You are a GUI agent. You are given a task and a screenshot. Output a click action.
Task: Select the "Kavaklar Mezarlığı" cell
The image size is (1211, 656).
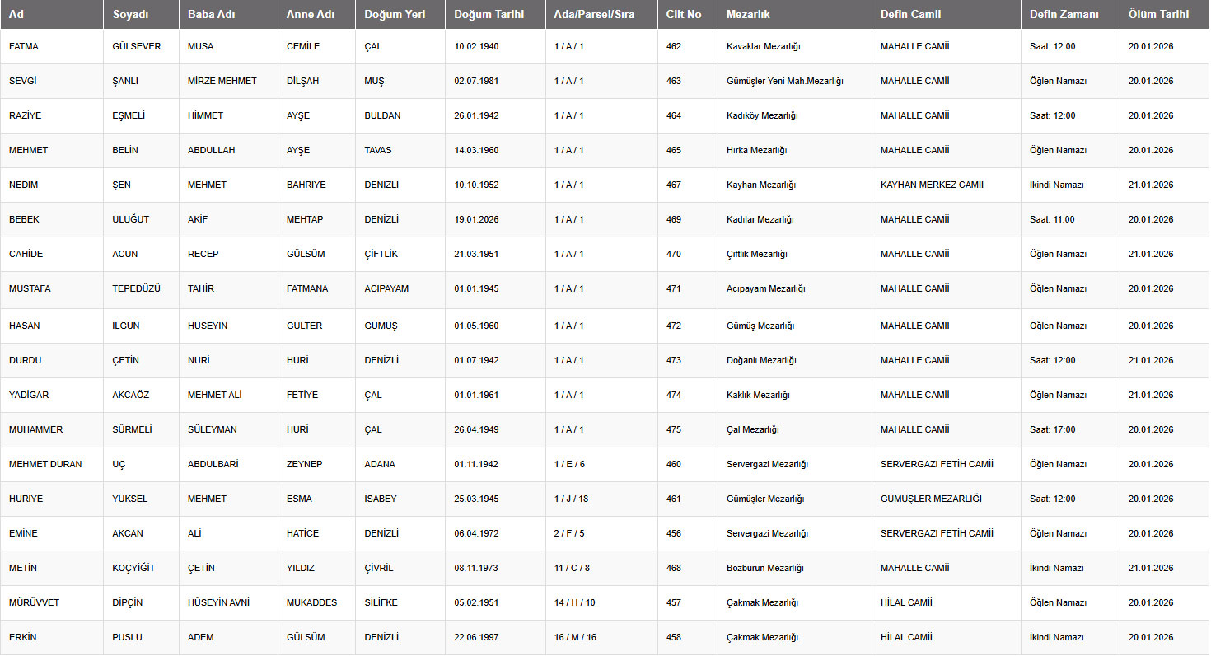763,46
